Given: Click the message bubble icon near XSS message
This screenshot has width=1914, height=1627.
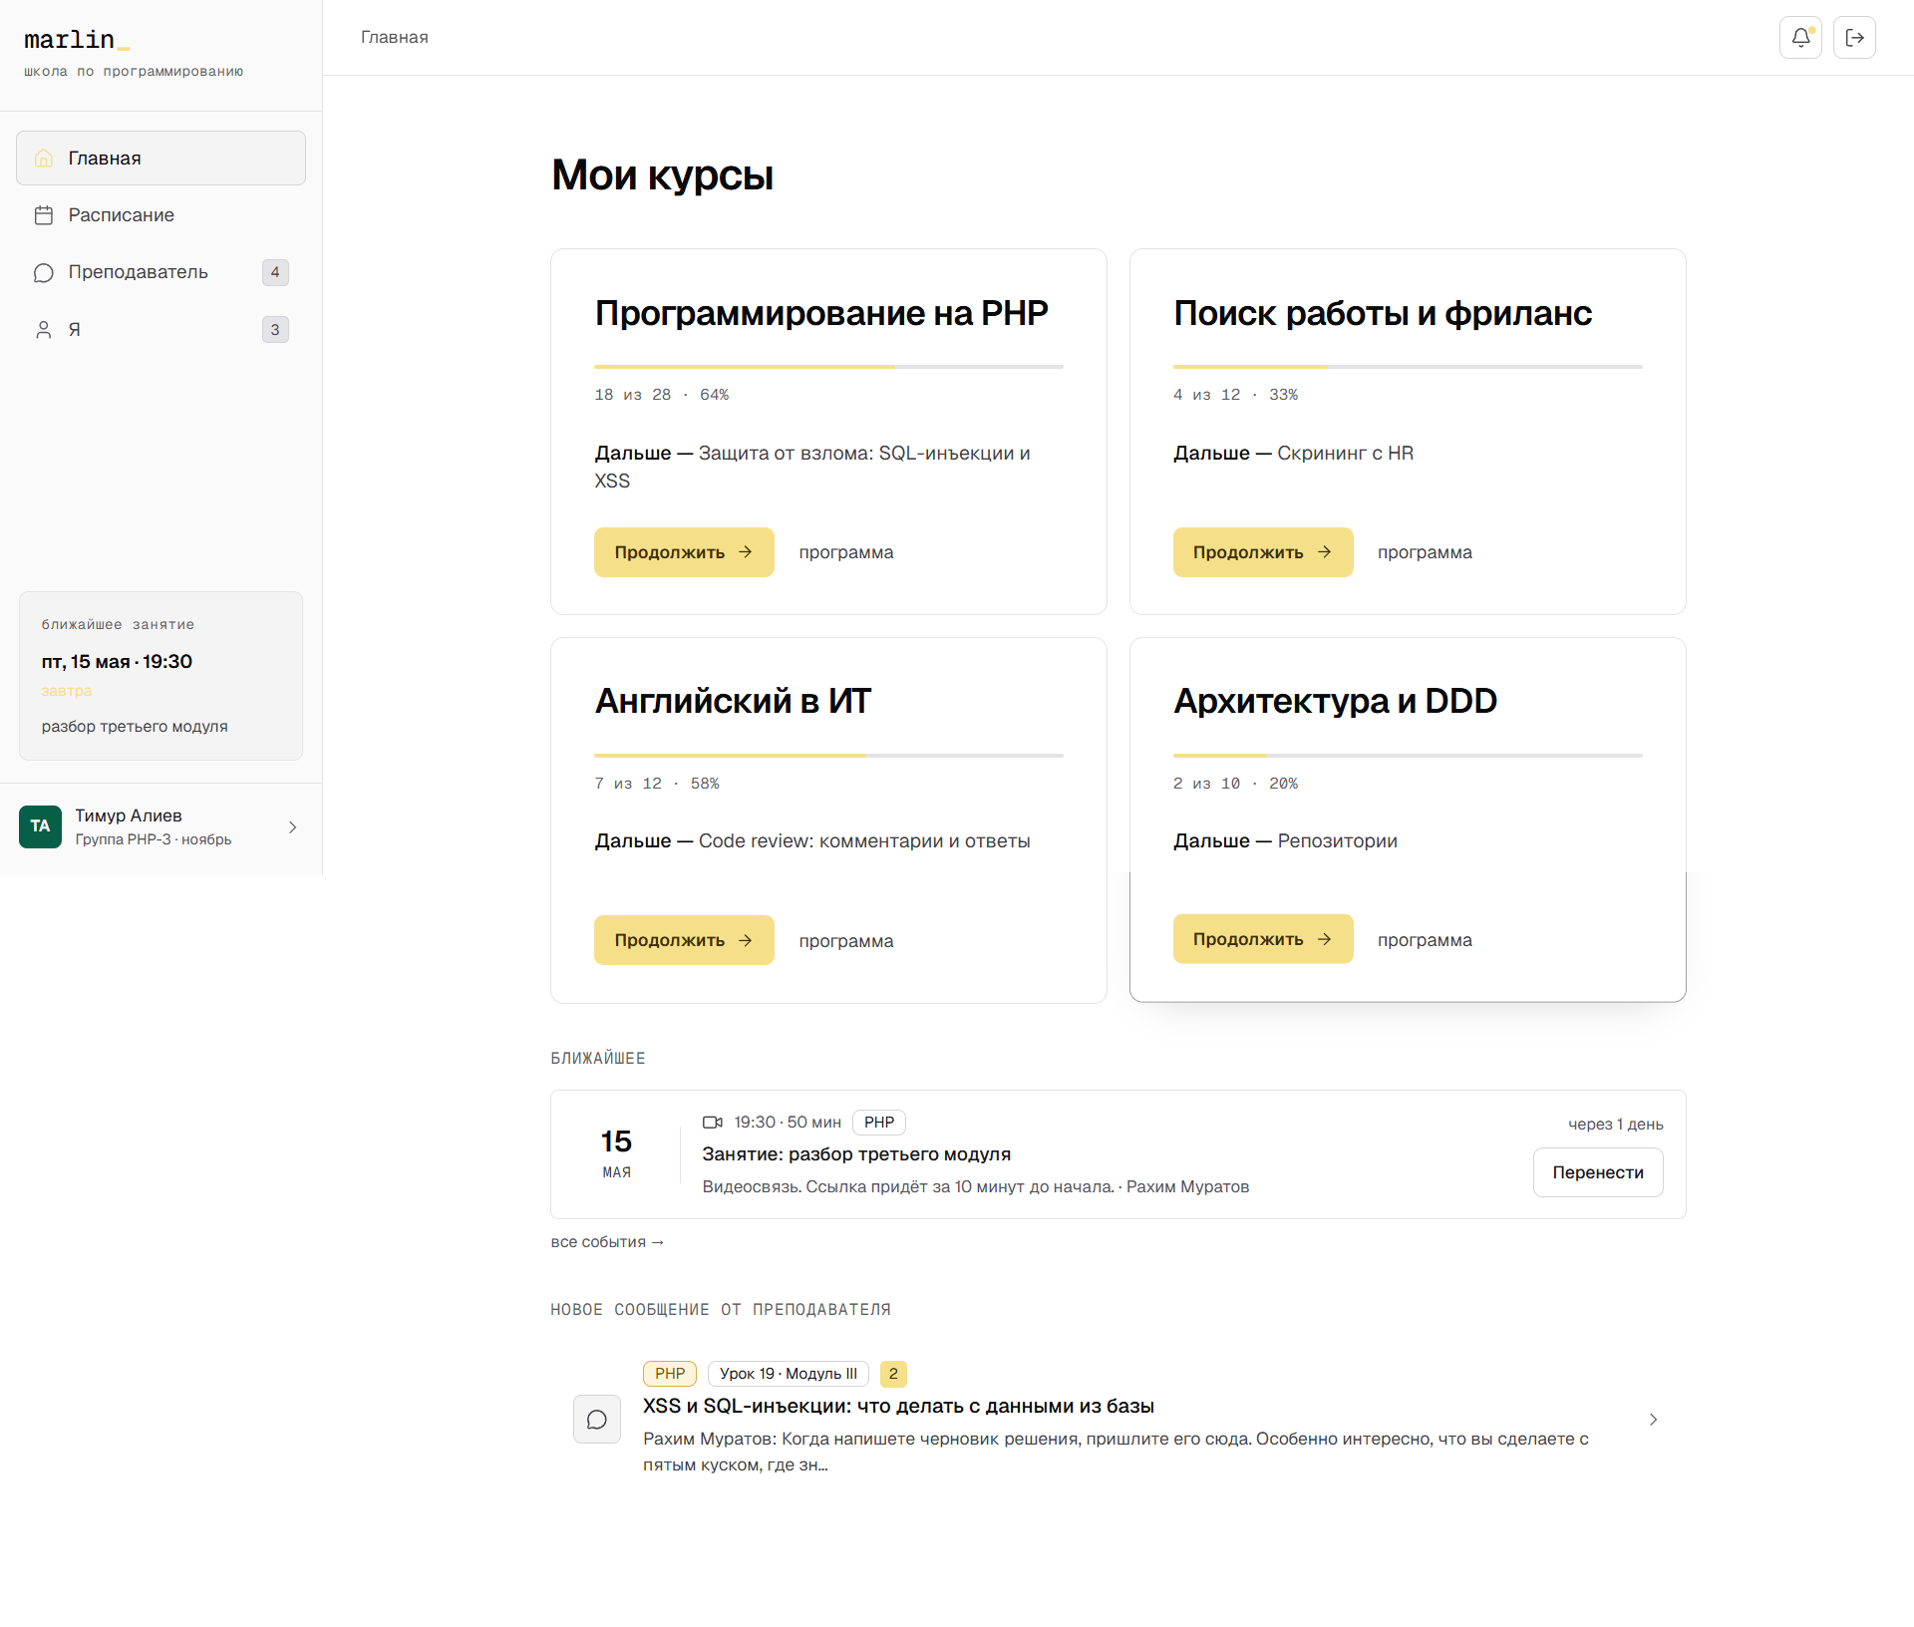Looking at the screenshot, I should pos(597,1420).
